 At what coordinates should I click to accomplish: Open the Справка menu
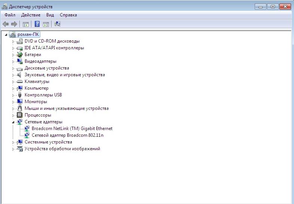point(68,15)
